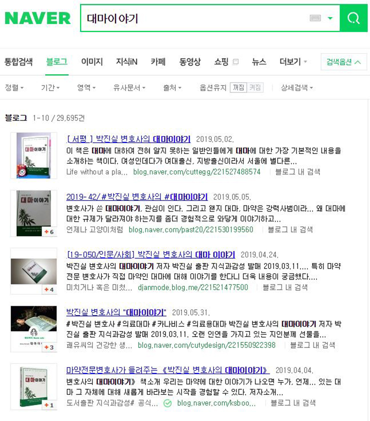This screenshot has height=421, width=370.
Task: Toggle 옵션유지 to 켜짐
Action: 255,87
